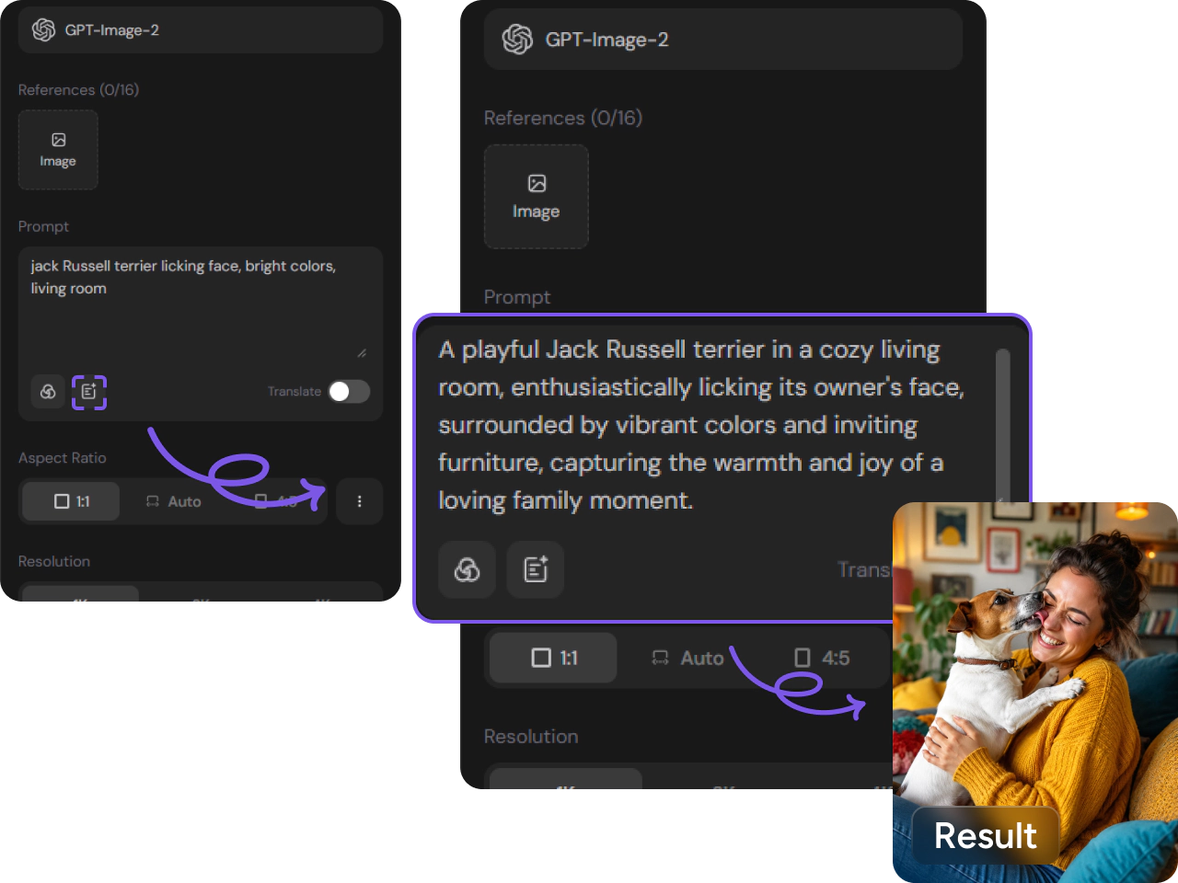This screenshot has height=883, width=1178.
Task: Click the Resolution label in the left panel
Action: pyautogui.click(x=54, y=561)
